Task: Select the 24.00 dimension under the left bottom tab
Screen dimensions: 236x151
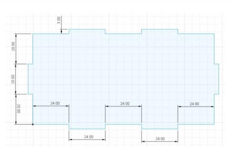Action: pyautogui.click(x=88, y=137)
